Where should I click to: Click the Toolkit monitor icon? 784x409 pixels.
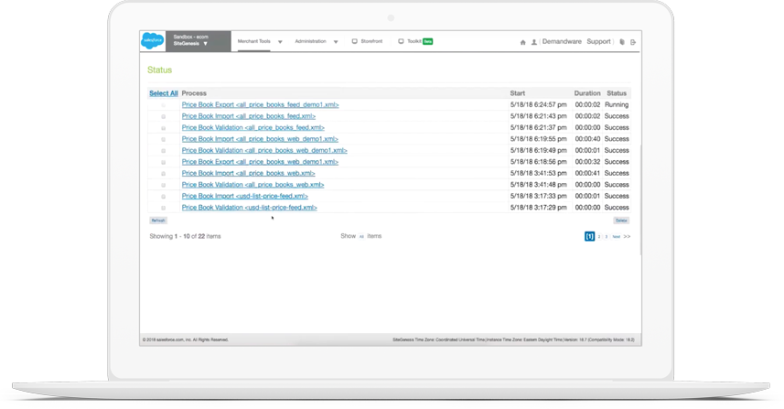pyautogui.click(x=401, y=41)
